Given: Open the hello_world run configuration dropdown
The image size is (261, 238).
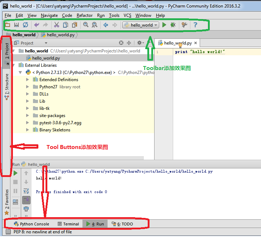Looking at the screenshot, I should click(x=141, y=25).
